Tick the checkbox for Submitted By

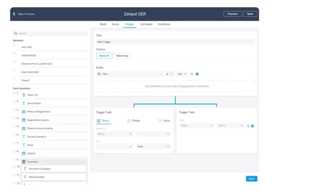coord(14,53)
